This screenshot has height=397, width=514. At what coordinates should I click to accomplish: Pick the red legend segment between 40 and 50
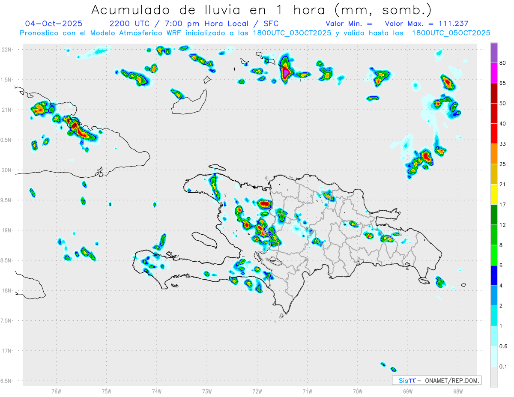coord(494,113)
